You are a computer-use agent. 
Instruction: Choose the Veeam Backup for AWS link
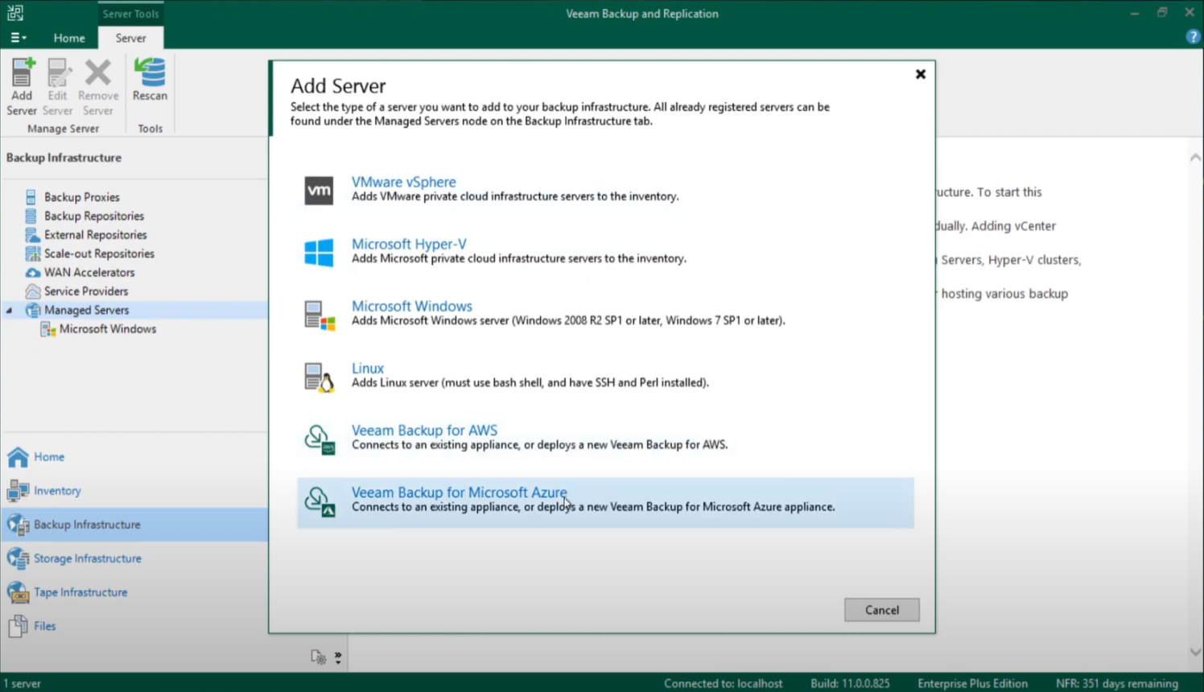(425, 430)
